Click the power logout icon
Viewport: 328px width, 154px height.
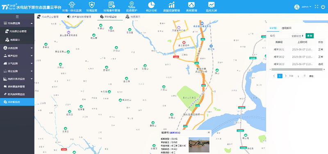(323, 7)
